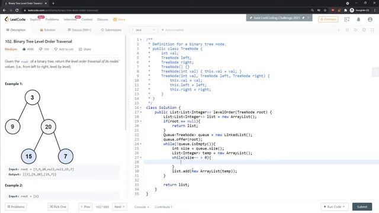Viewport: 379px width, 213px height.
Task: Open the Java language dropdown
Action: click(143, 30)
